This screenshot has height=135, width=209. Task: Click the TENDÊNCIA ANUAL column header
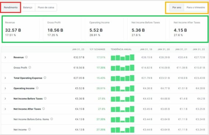point(121,49)
